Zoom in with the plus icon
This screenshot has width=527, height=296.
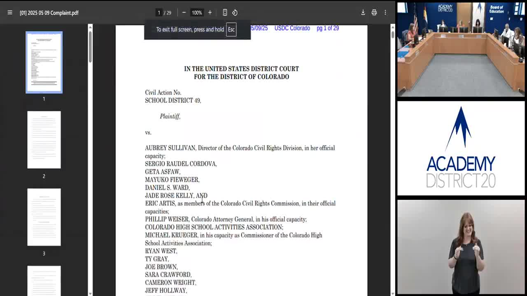tap(210, 13)
